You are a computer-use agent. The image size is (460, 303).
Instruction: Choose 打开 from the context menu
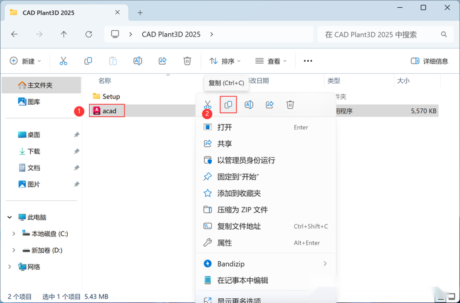(266, 127)
